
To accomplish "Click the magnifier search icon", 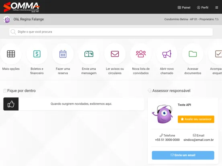I will [x=13, y=32].
